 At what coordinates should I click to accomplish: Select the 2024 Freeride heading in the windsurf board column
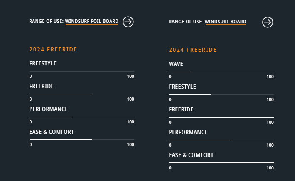193,50
